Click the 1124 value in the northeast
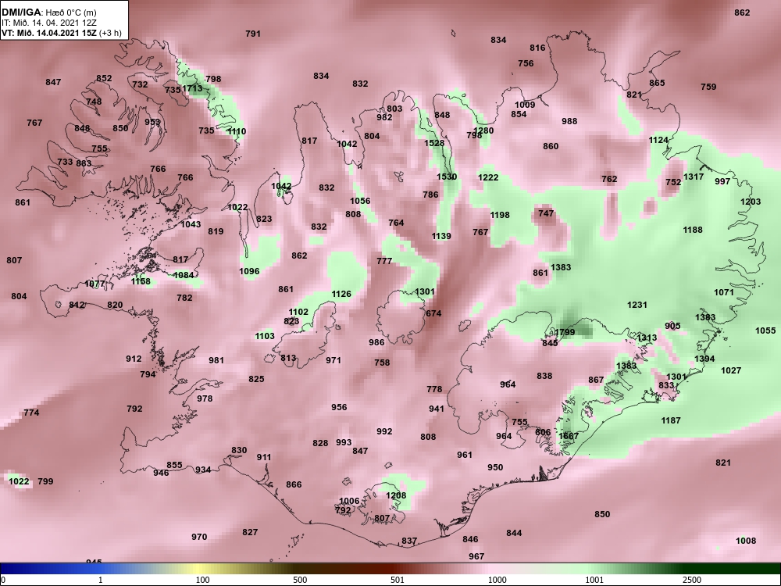This screenshot has width=781, height=586. tap(658, 140)
